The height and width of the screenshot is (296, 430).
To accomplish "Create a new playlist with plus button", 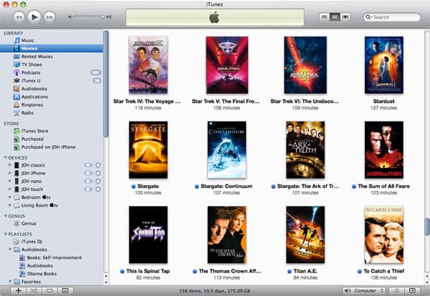I will pos(19,291).
